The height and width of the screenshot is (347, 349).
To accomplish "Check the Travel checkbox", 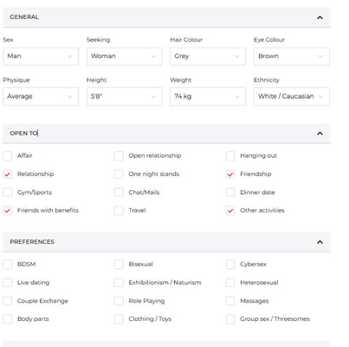I will click(119, 210).
